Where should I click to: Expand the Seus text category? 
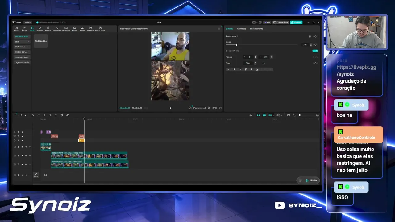[x=22, y=42]
